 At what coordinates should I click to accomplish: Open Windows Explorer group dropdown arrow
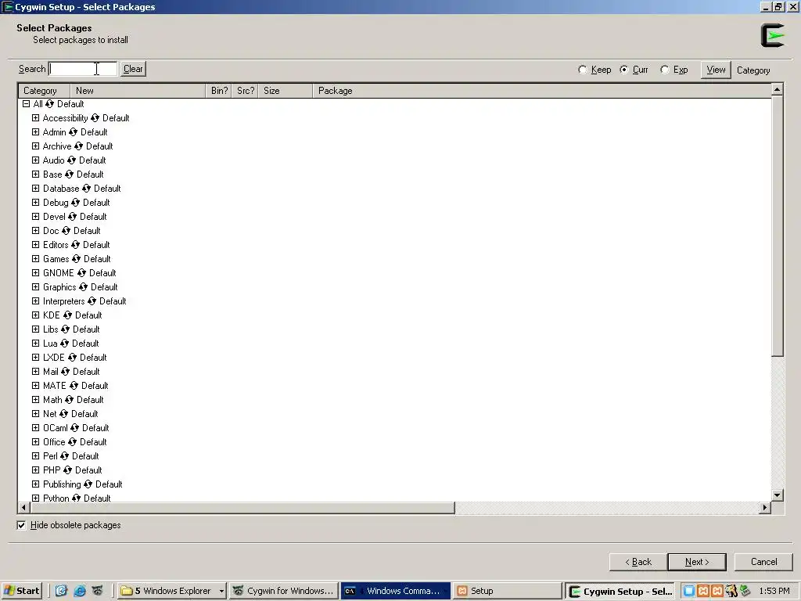point(221,592)
